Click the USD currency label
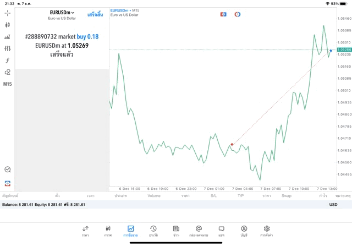 point(333,204)
